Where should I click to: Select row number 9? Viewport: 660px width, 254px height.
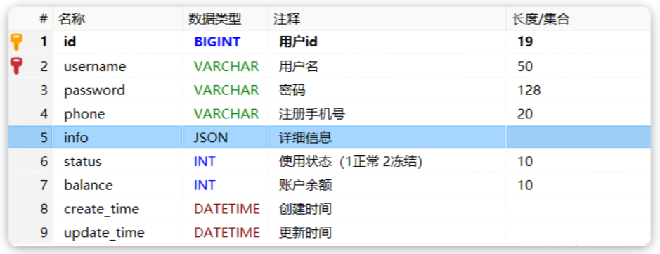[x=44, y=232]
